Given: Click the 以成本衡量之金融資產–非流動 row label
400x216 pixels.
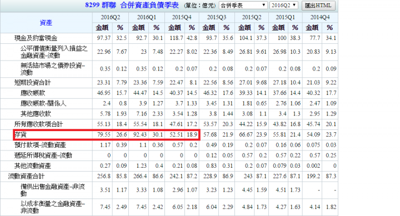Looking at the screenshot, I should (x=53, y=207).
